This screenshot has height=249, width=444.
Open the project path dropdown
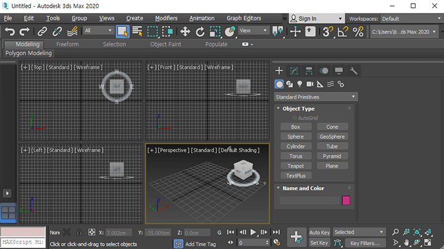point(404,32)
